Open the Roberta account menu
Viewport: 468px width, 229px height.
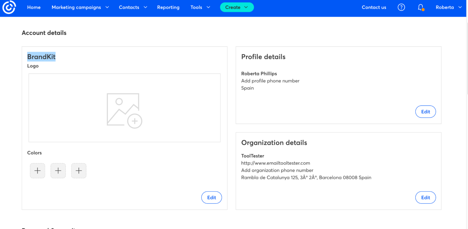[448, 7]
